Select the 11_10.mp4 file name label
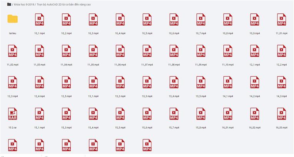This screenshot has width=294, height=157. pos(228,65)
